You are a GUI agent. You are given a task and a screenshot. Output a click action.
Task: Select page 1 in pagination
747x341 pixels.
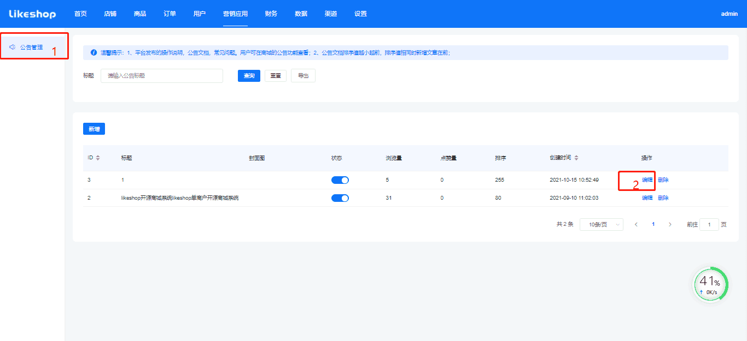tap(653, 224)
